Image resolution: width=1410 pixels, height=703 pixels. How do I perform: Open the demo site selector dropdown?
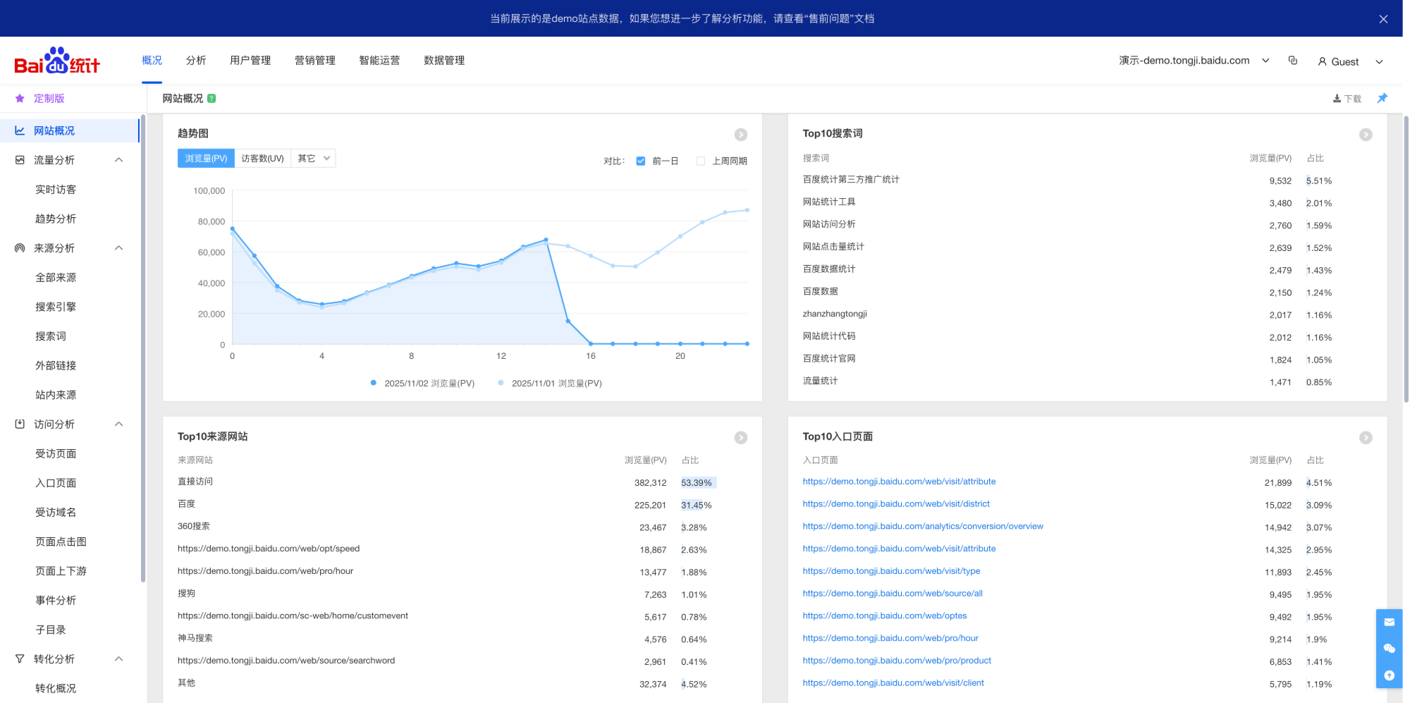click(1265, 61)
